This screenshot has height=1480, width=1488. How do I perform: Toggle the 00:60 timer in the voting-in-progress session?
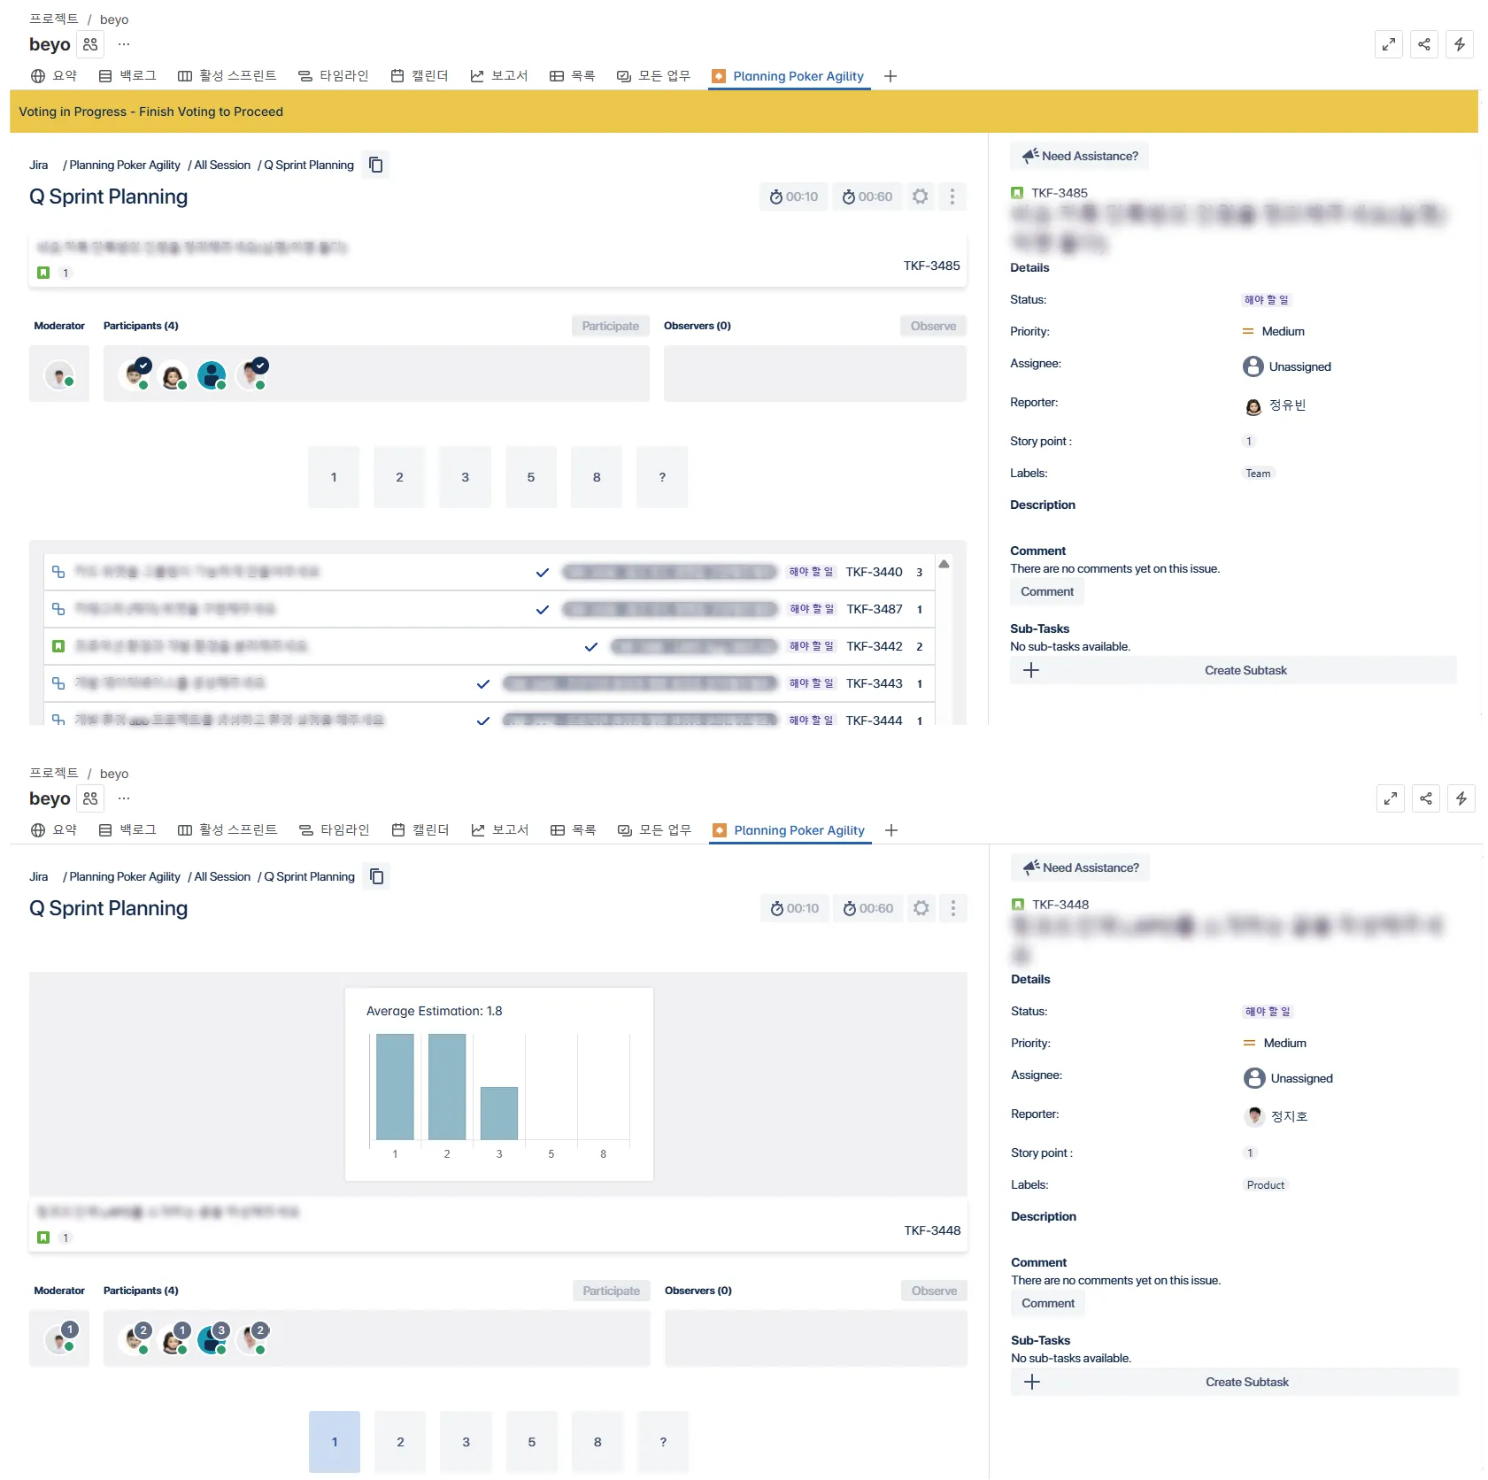[867, 197]
